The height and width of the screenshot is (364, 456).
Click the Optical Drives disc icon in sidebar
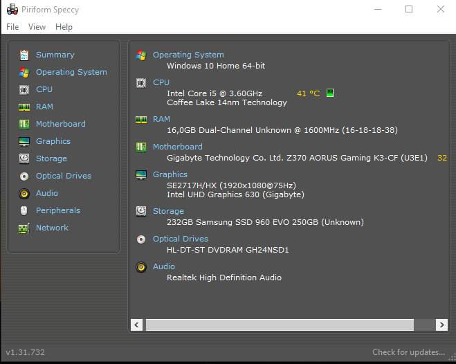coord(24,176)
